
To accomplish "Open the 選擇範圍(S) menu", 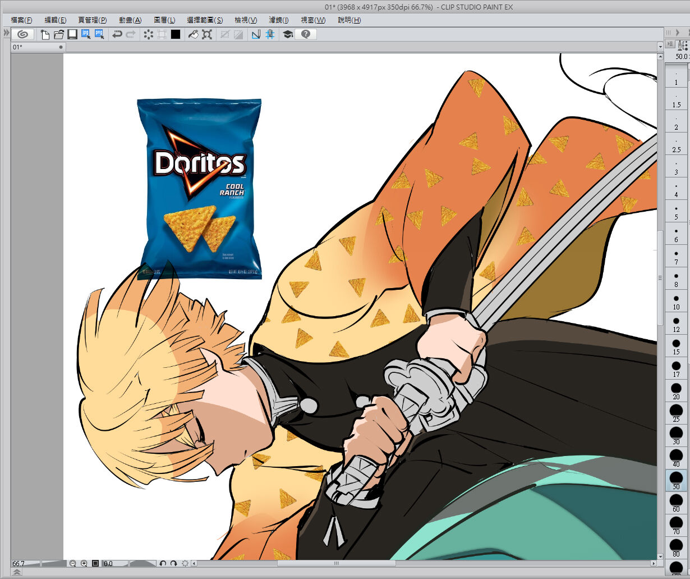I will [x=205, y=20].
